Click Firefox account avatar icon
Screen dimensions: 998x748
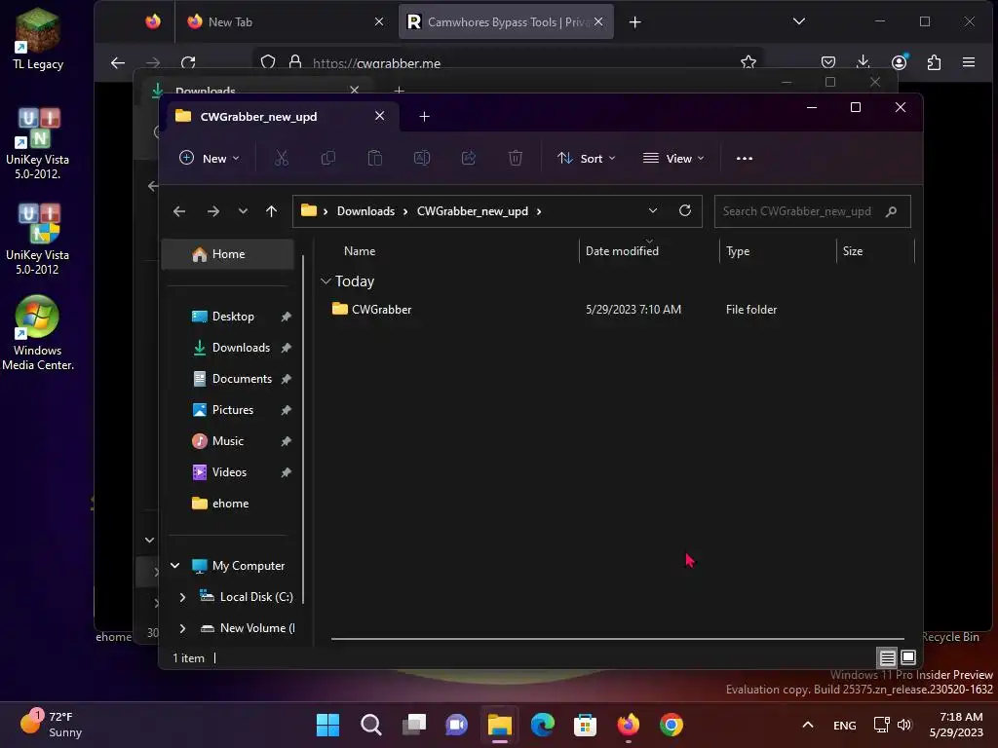[899, 62]
